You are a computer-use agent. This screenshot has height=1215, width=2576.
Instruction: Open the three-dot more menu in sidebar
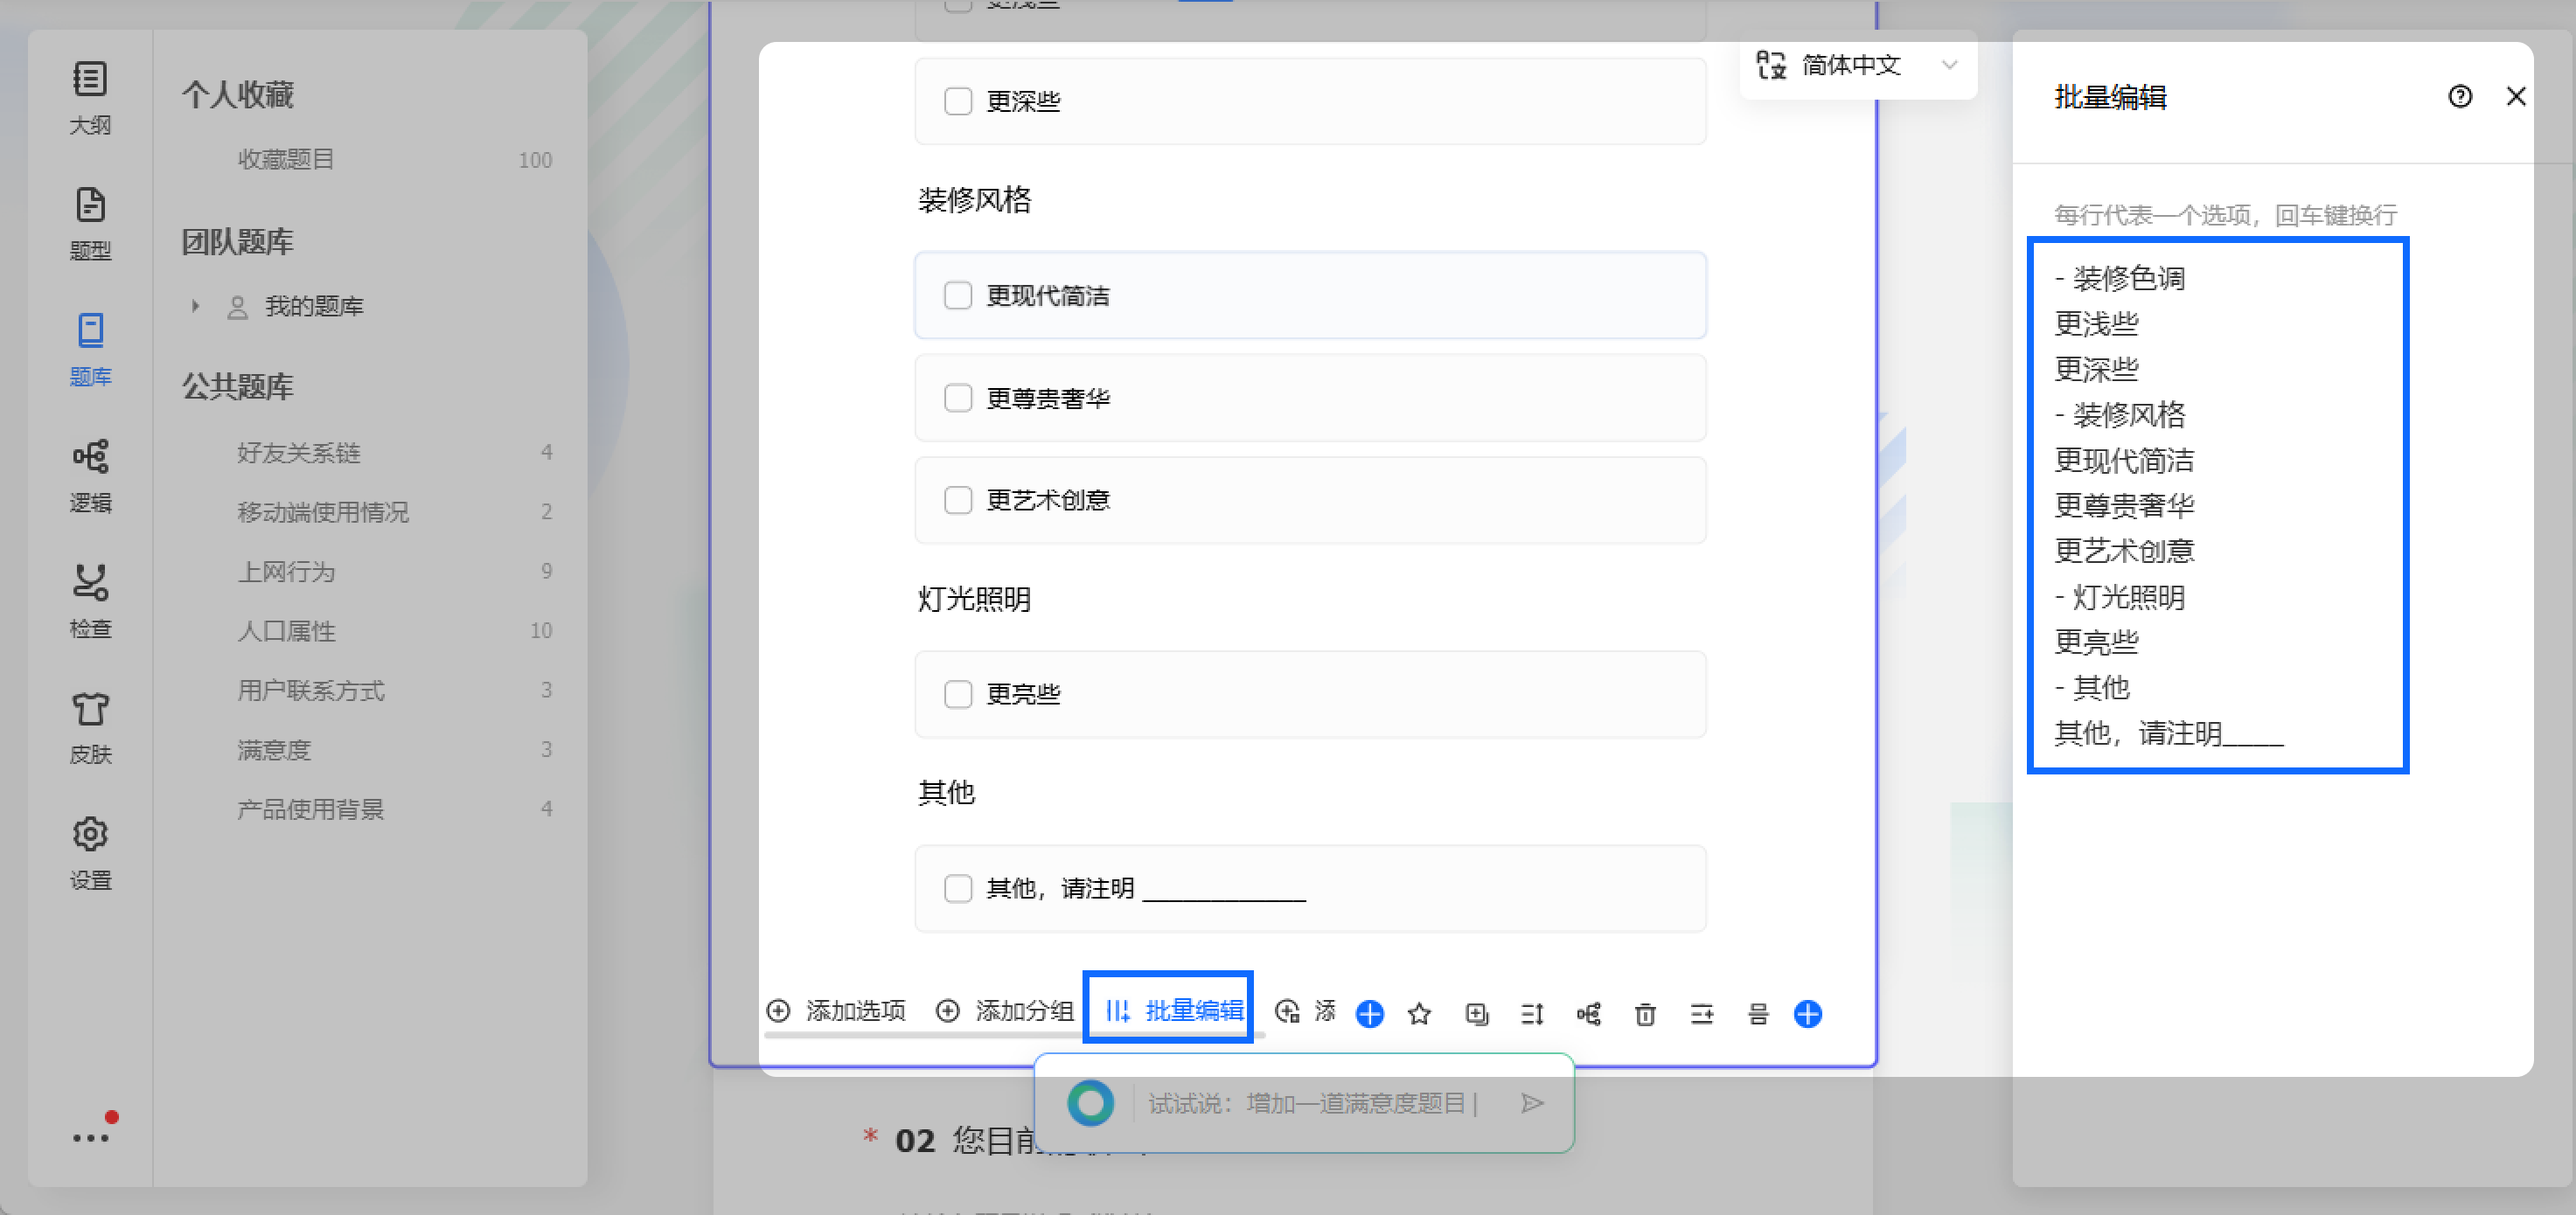tap(92, 1136)
